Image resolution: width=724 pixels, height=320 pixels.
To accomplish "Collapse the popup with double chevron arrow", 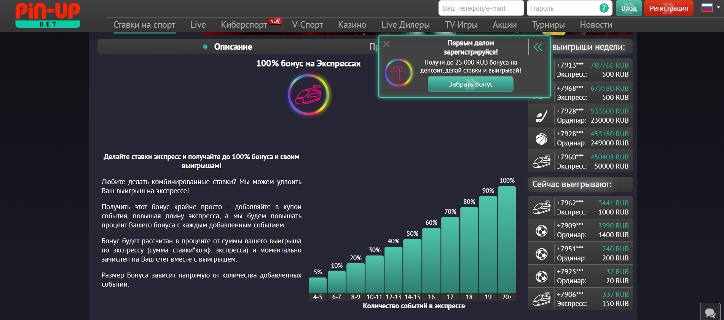I will 538,47.
